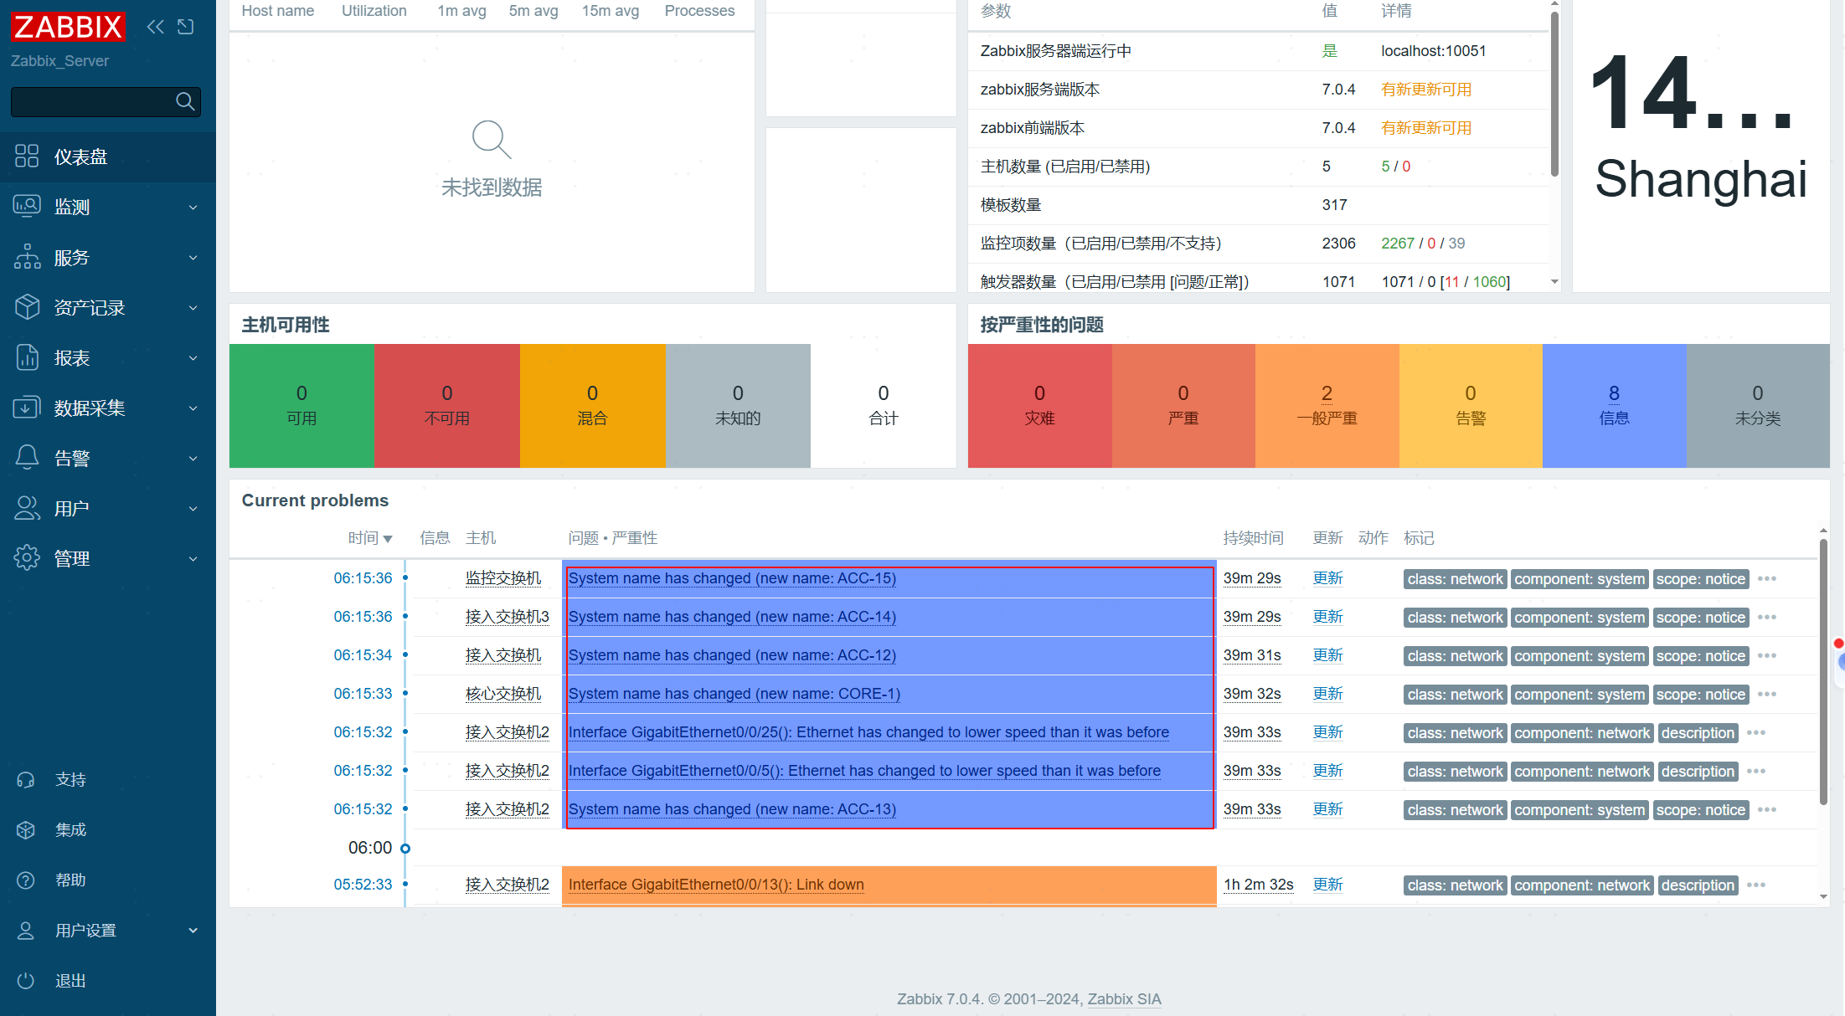Click 1h 2m 32s duration
The height and width of the screenshot is (1016, 1845).
coord(1259,885)
